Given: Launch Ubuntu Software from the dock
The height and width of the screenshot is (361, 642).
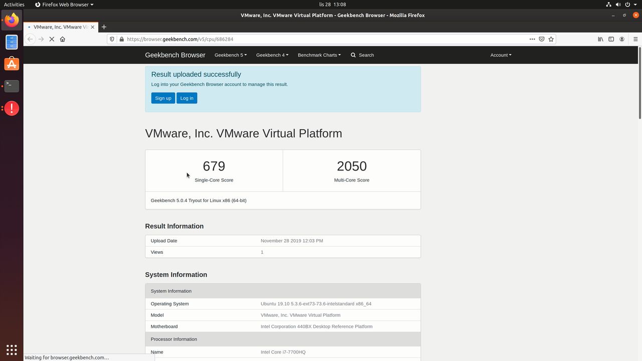Looking at the screenshot, I should pos(12,64).
